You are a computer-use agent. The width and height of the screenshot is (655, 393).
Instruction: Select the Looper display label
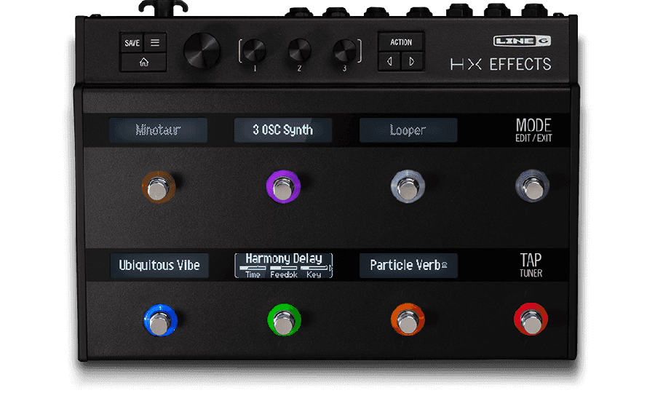(408, 130)
